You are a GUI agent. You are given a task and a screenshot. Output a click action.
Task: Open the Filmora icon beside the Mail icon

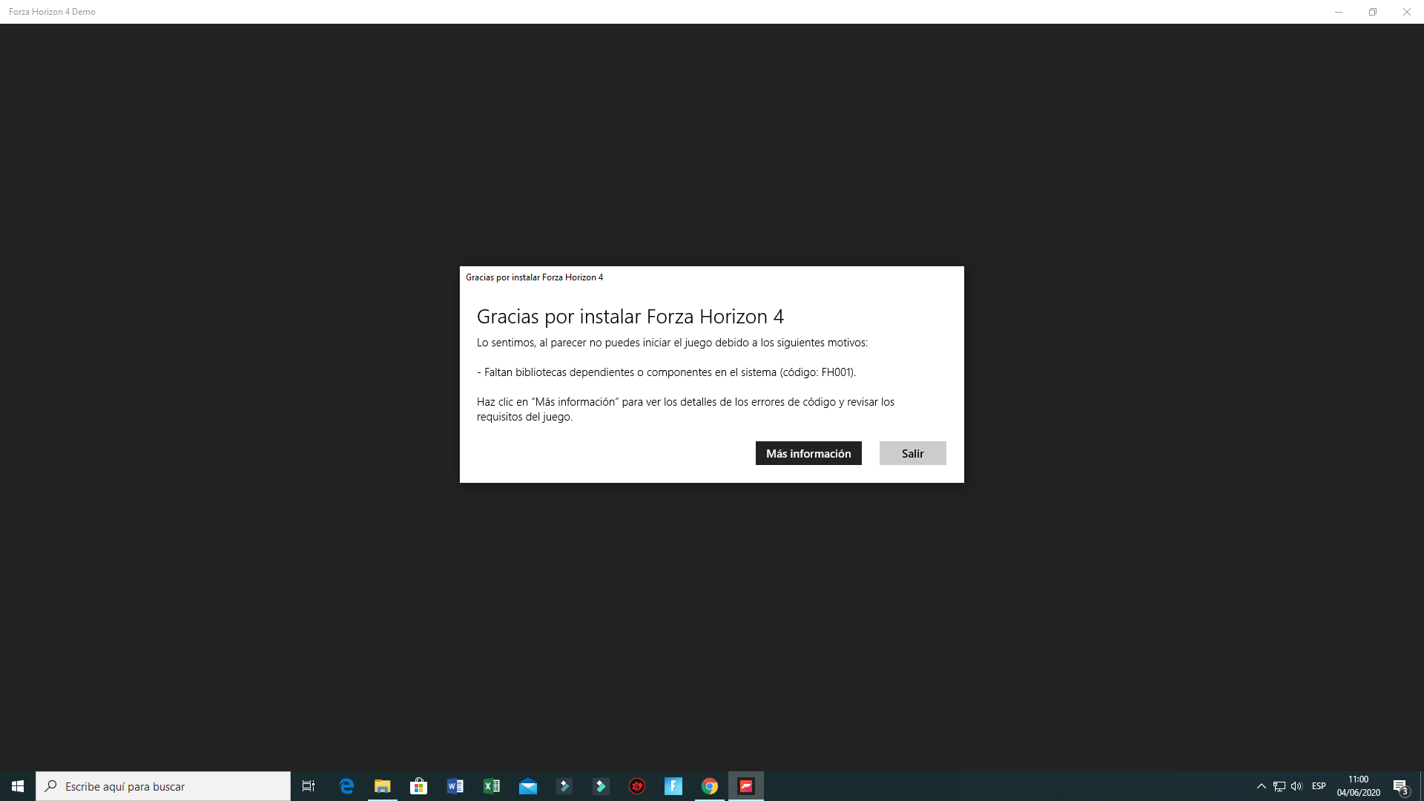pyautogui.click(x=564, y=786)
